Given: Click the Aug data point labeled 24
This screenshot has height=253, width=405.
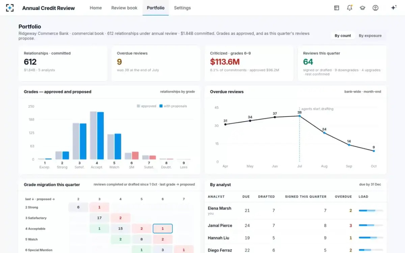Looking at the screenshot, I should [x=324, y=133].
